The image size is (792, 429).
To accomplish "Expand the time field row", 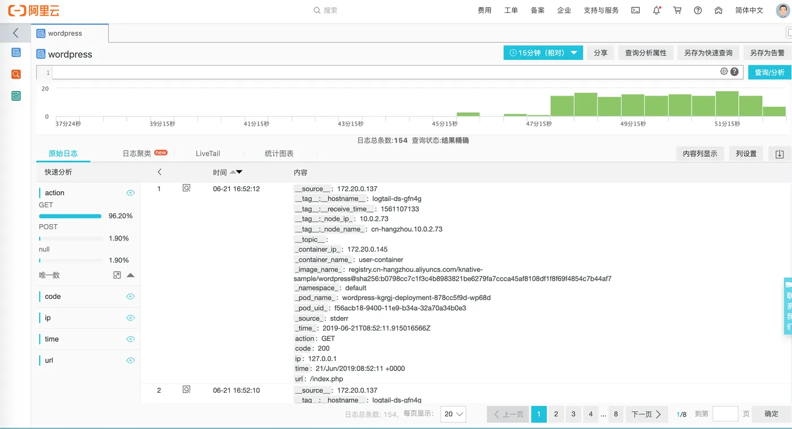I will pyautogui.click(x=88, y=339).
